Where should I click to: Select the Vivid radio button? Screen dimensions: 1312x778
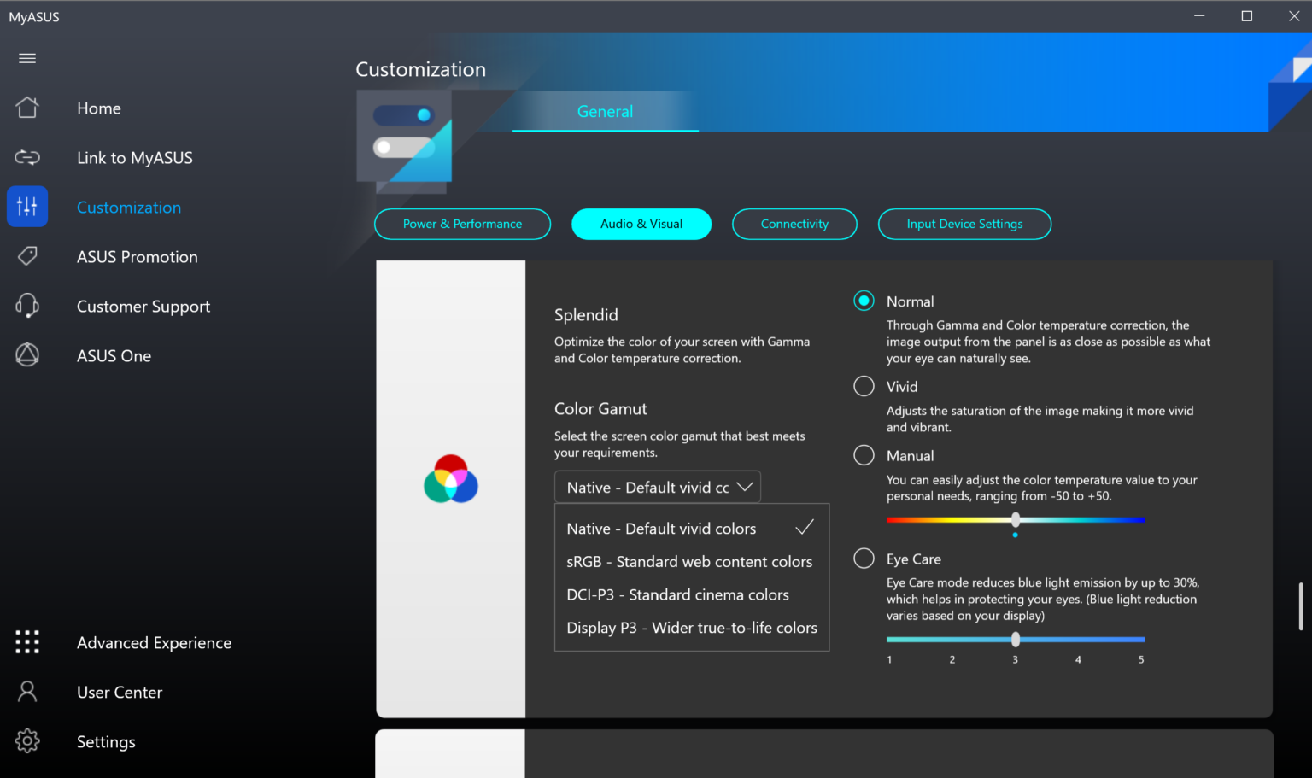[x=864, y=387]
